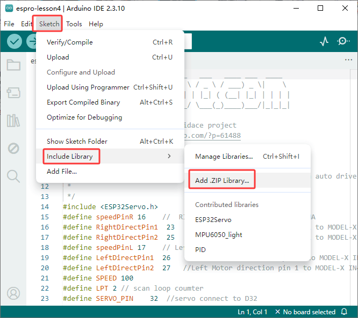Viewport: 358px width, 318px height.
Task: Include the ESP32Servo library
Action: coord(247,219)
